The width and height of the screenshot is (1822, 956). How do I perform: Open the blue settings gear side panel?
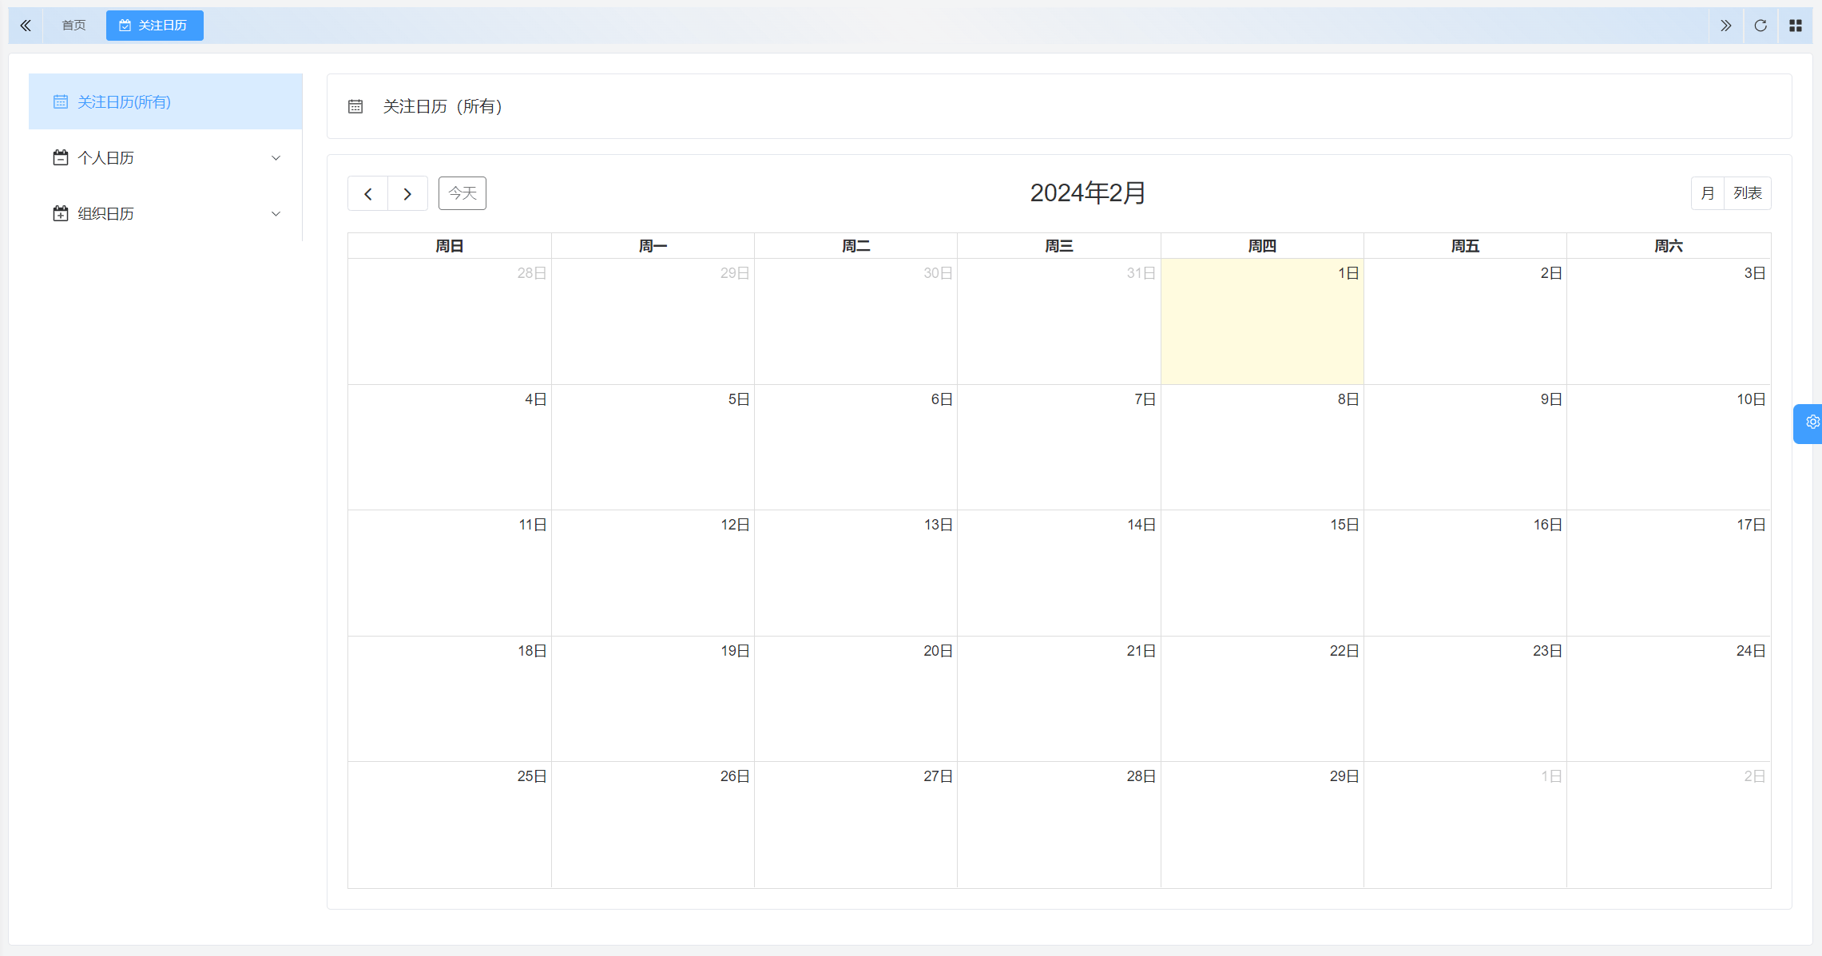point(1812,422)
